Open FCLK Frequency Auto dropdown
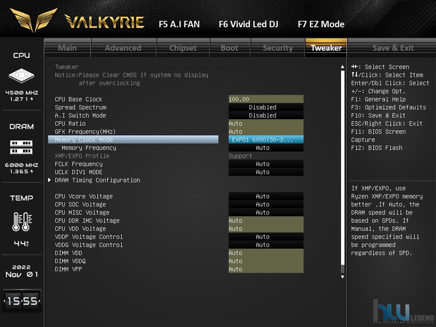436x327 pixels. click(266, 164)
